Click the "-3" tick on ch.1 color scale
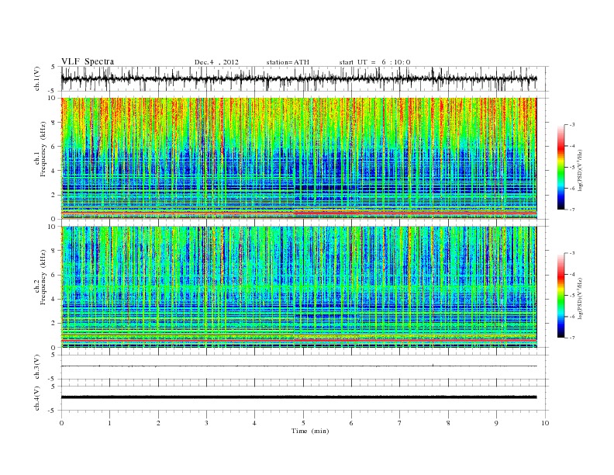This screenshot has height=475, width=614. [x=571, y=125]
